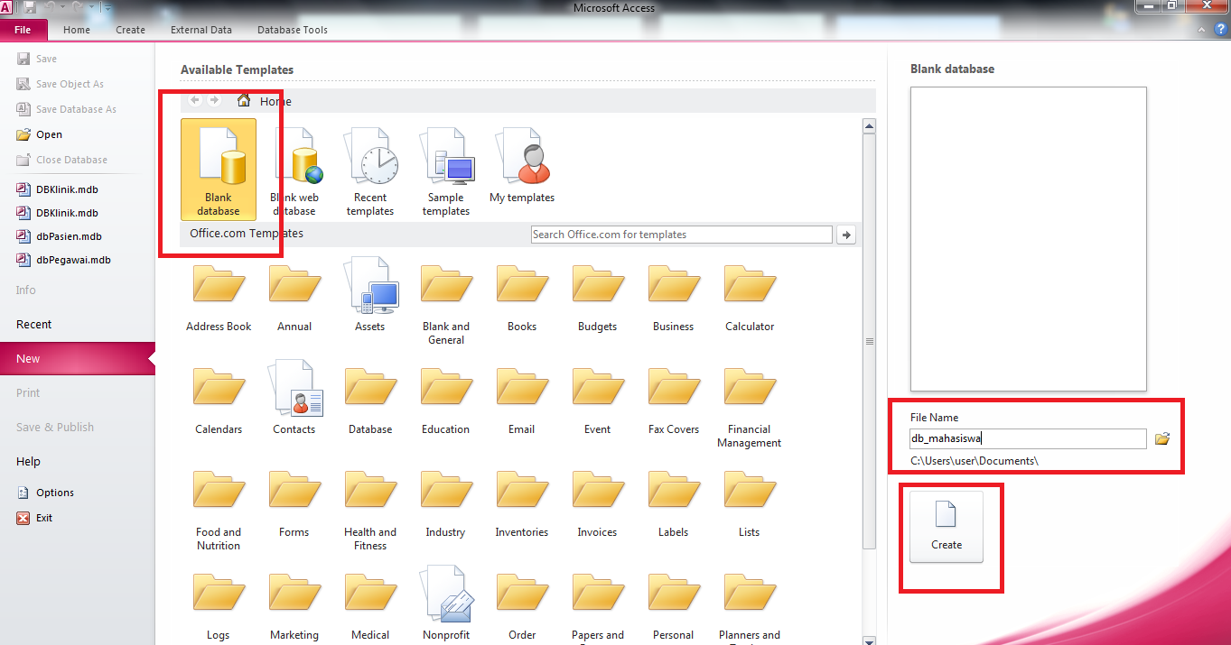
Task: Customize the Quick Access Toolbar dropdown
Action: (x=107, y=8)
